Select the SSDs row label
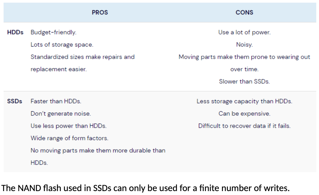The image size is (319, 195). tap(15, 101)
